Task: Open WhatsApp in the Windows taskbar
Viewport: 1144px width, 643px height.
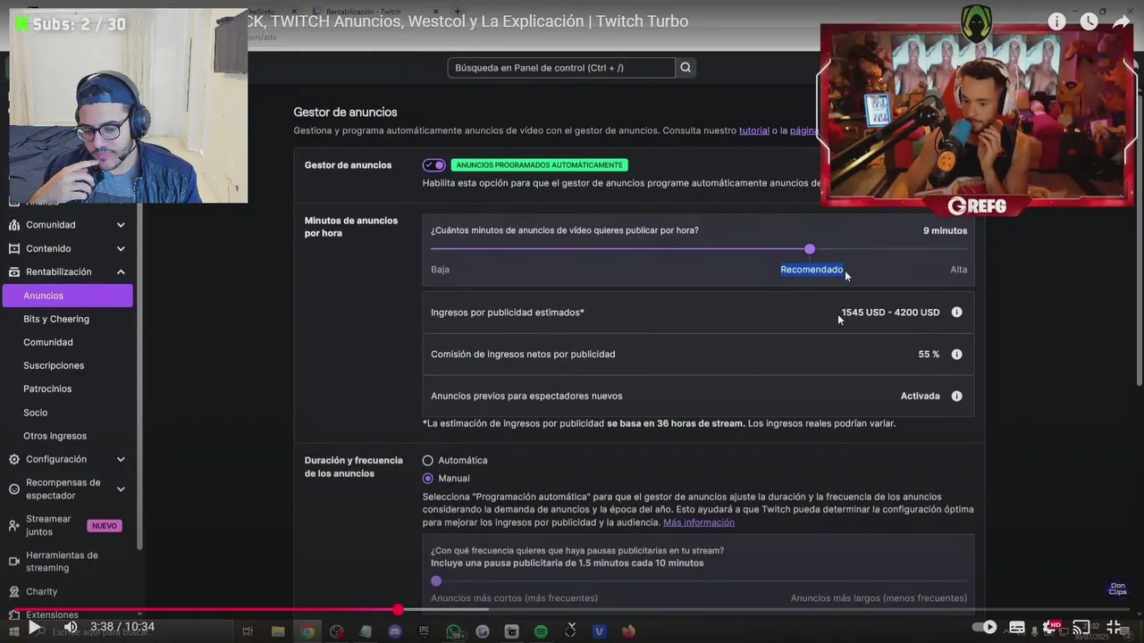Action: point(454,632)
